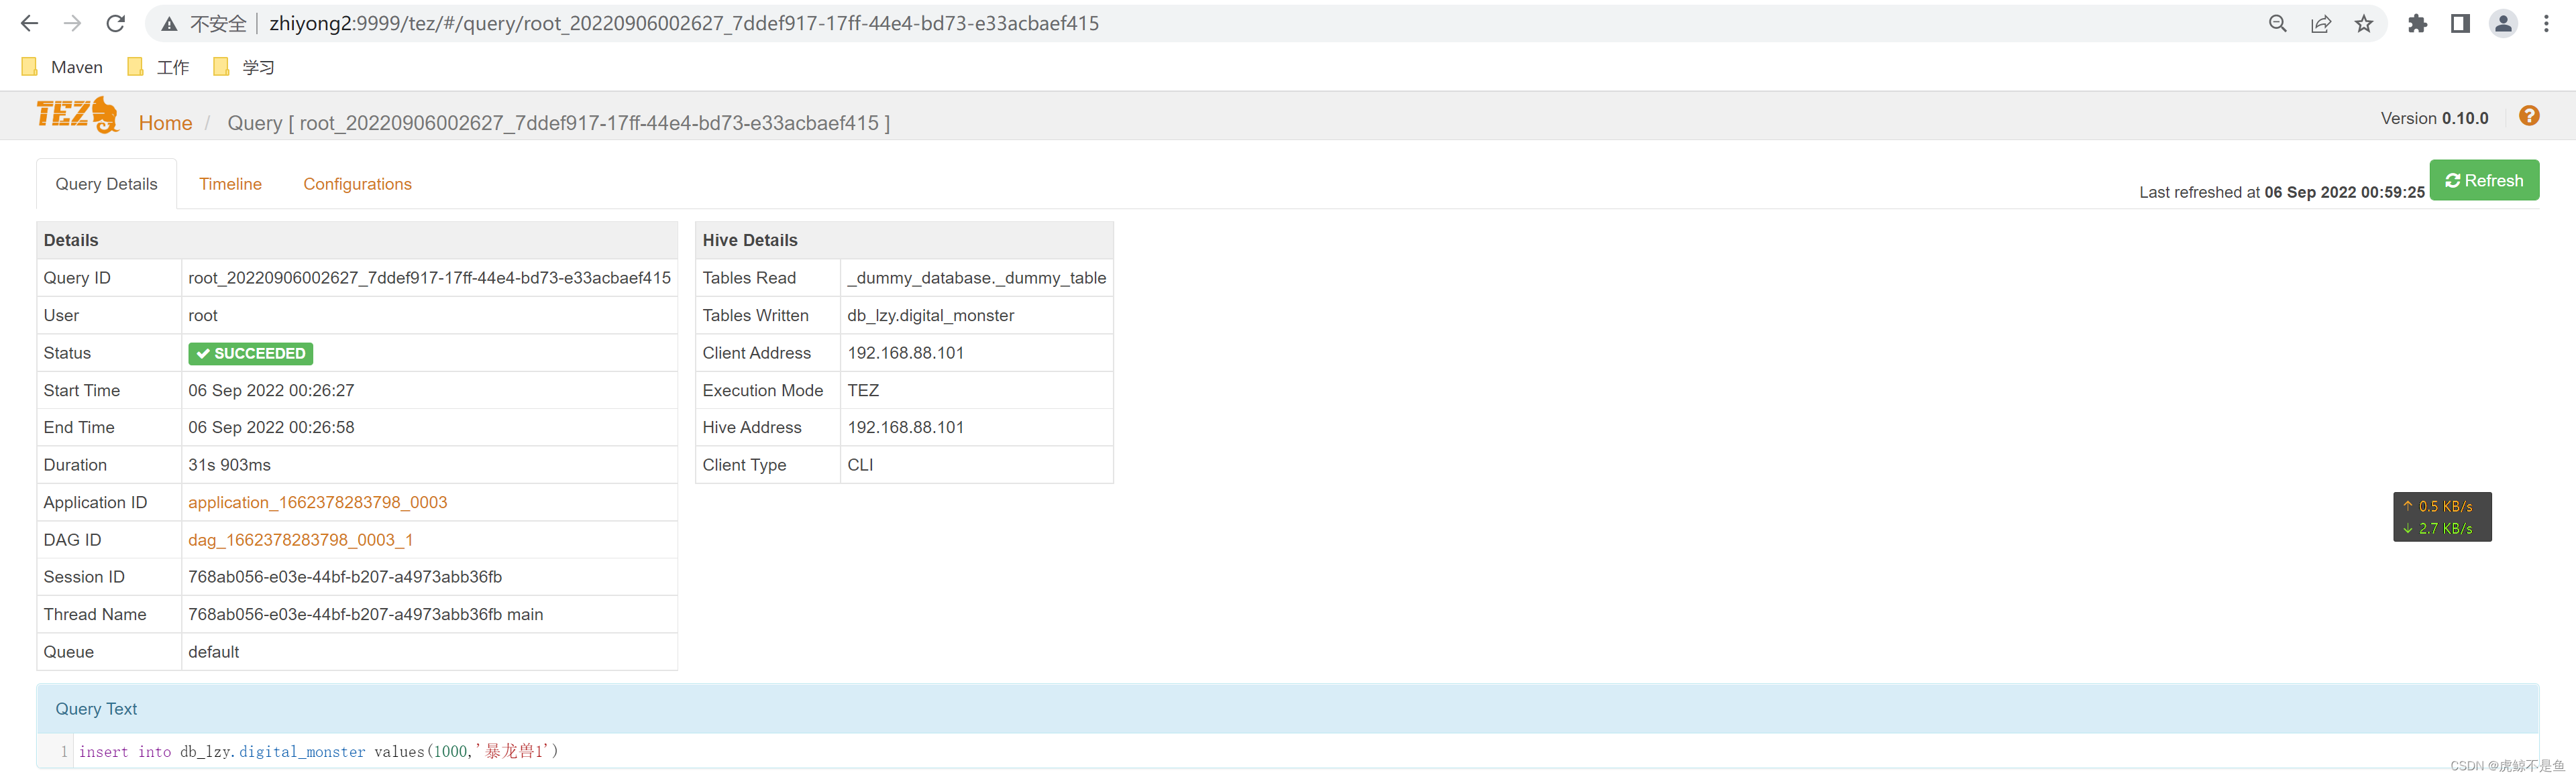Click the green Refresh button
This screenshot has width=2576, height=779.
pyautogui.click(x=2484, y=181)
